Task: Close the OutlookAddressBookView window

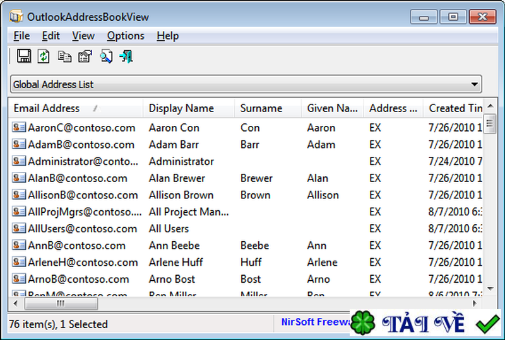Action: [x=482, y=17]
